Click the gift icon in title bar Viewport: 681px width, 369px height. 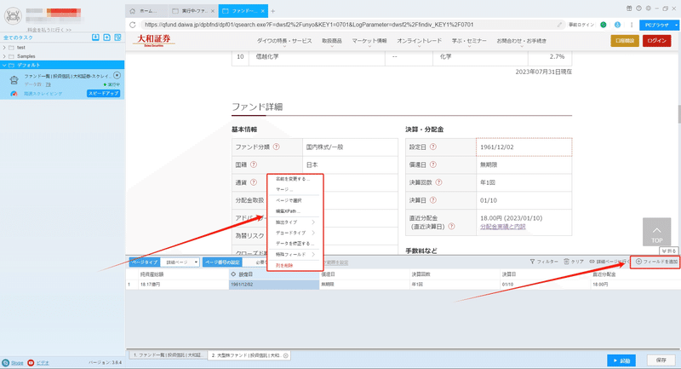click(x=629, y=9)
